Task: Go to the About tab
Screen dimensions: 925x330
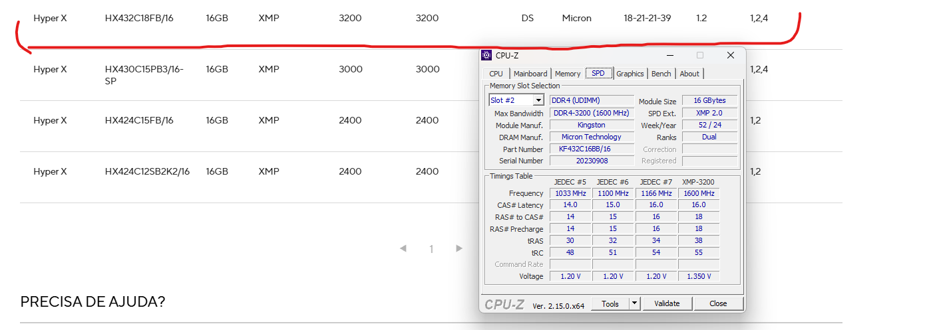Action: coord(689,74)
